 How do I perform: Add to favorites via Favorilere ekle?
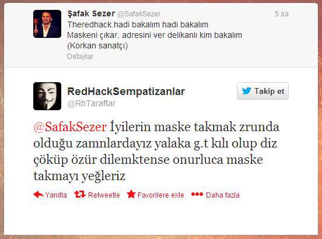click(161, 195)
